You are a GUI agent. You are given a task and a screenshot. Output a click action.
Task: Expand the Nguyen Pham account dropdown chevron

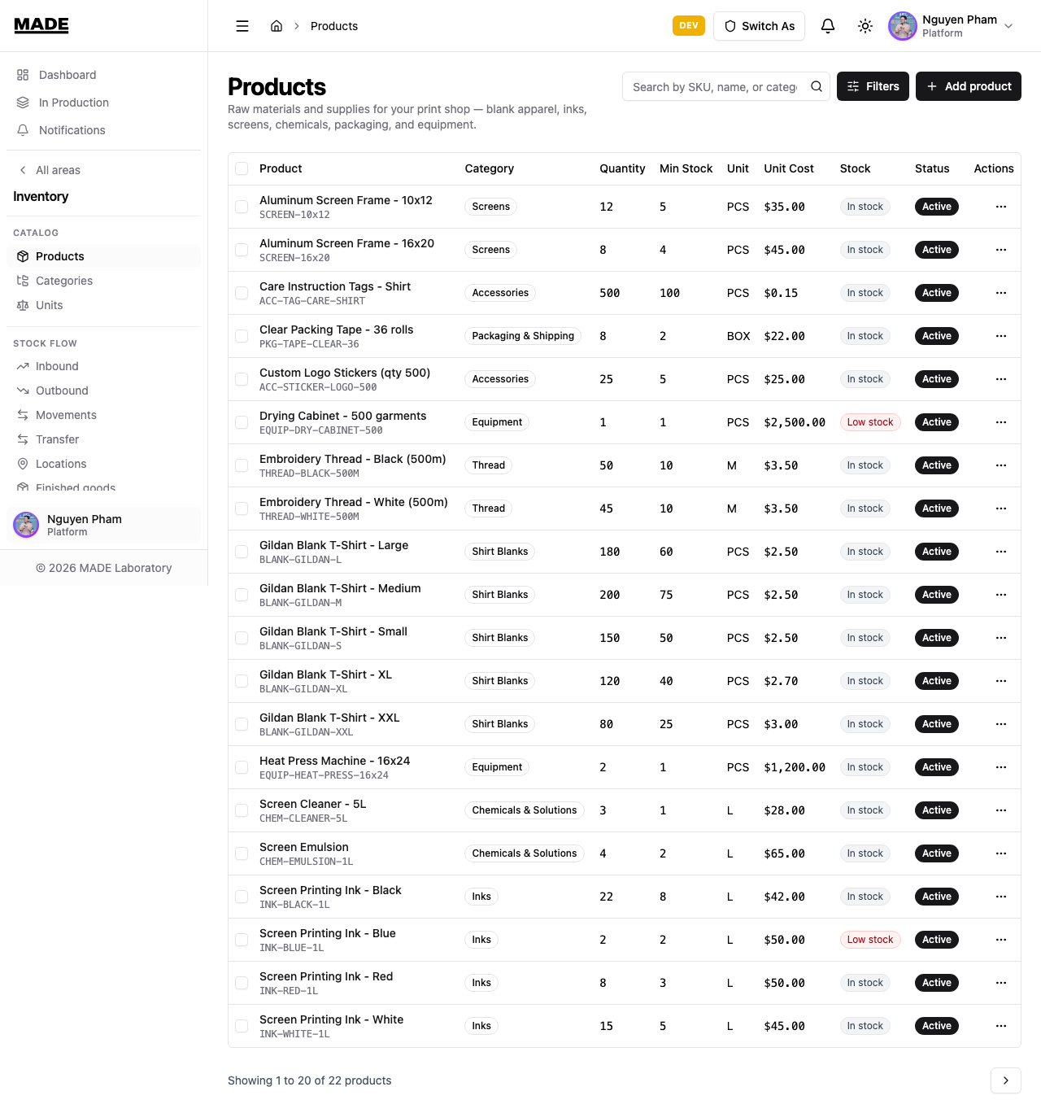click(x=1008, y=26)
